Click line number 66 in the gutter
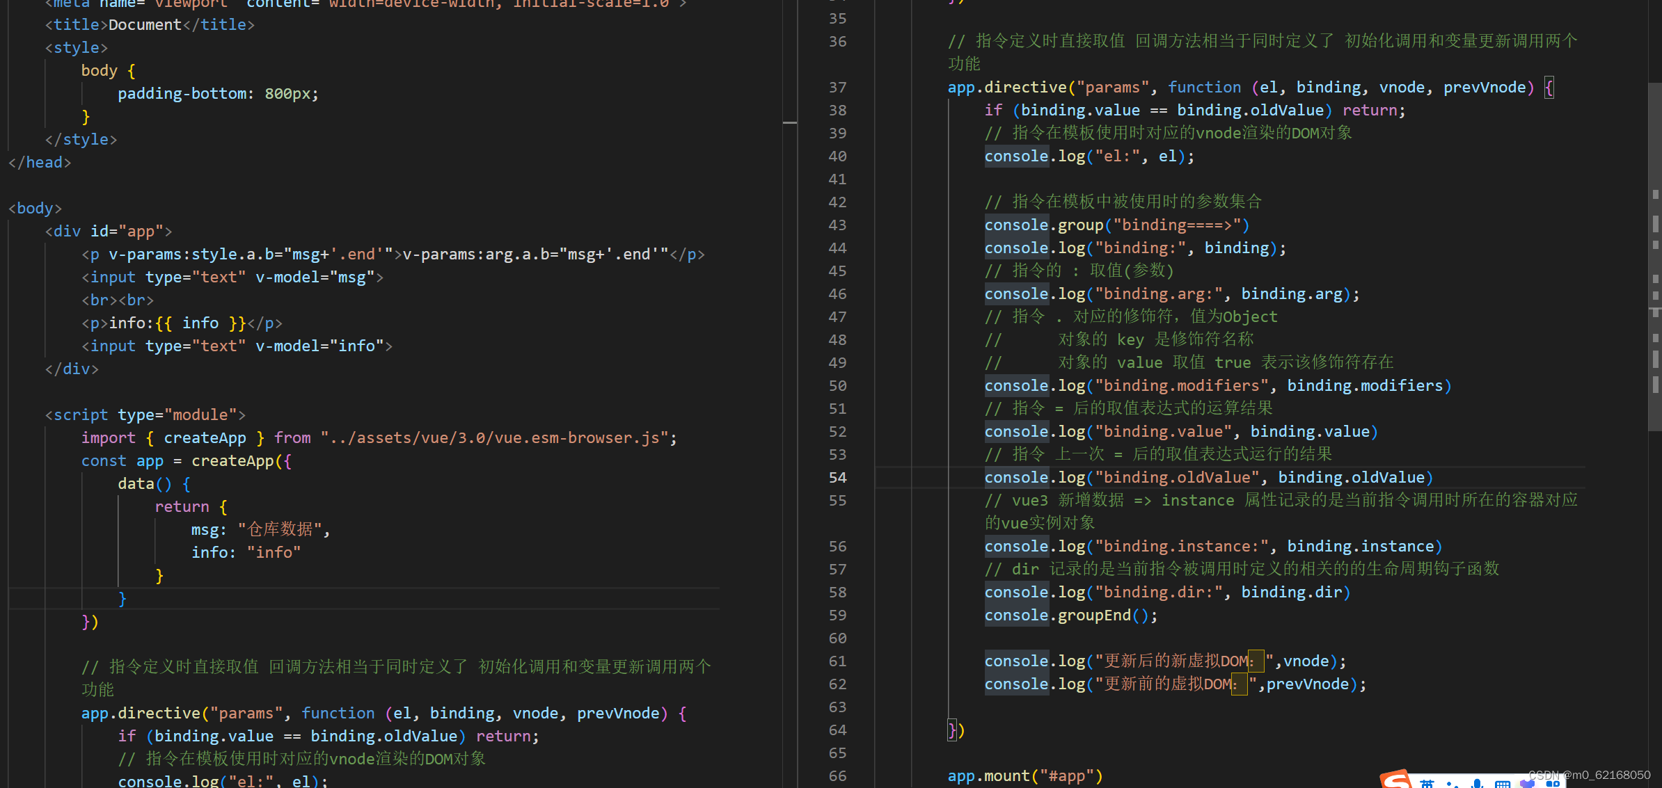The height and width of the screenshot is (788, 1662). point(837,776)
